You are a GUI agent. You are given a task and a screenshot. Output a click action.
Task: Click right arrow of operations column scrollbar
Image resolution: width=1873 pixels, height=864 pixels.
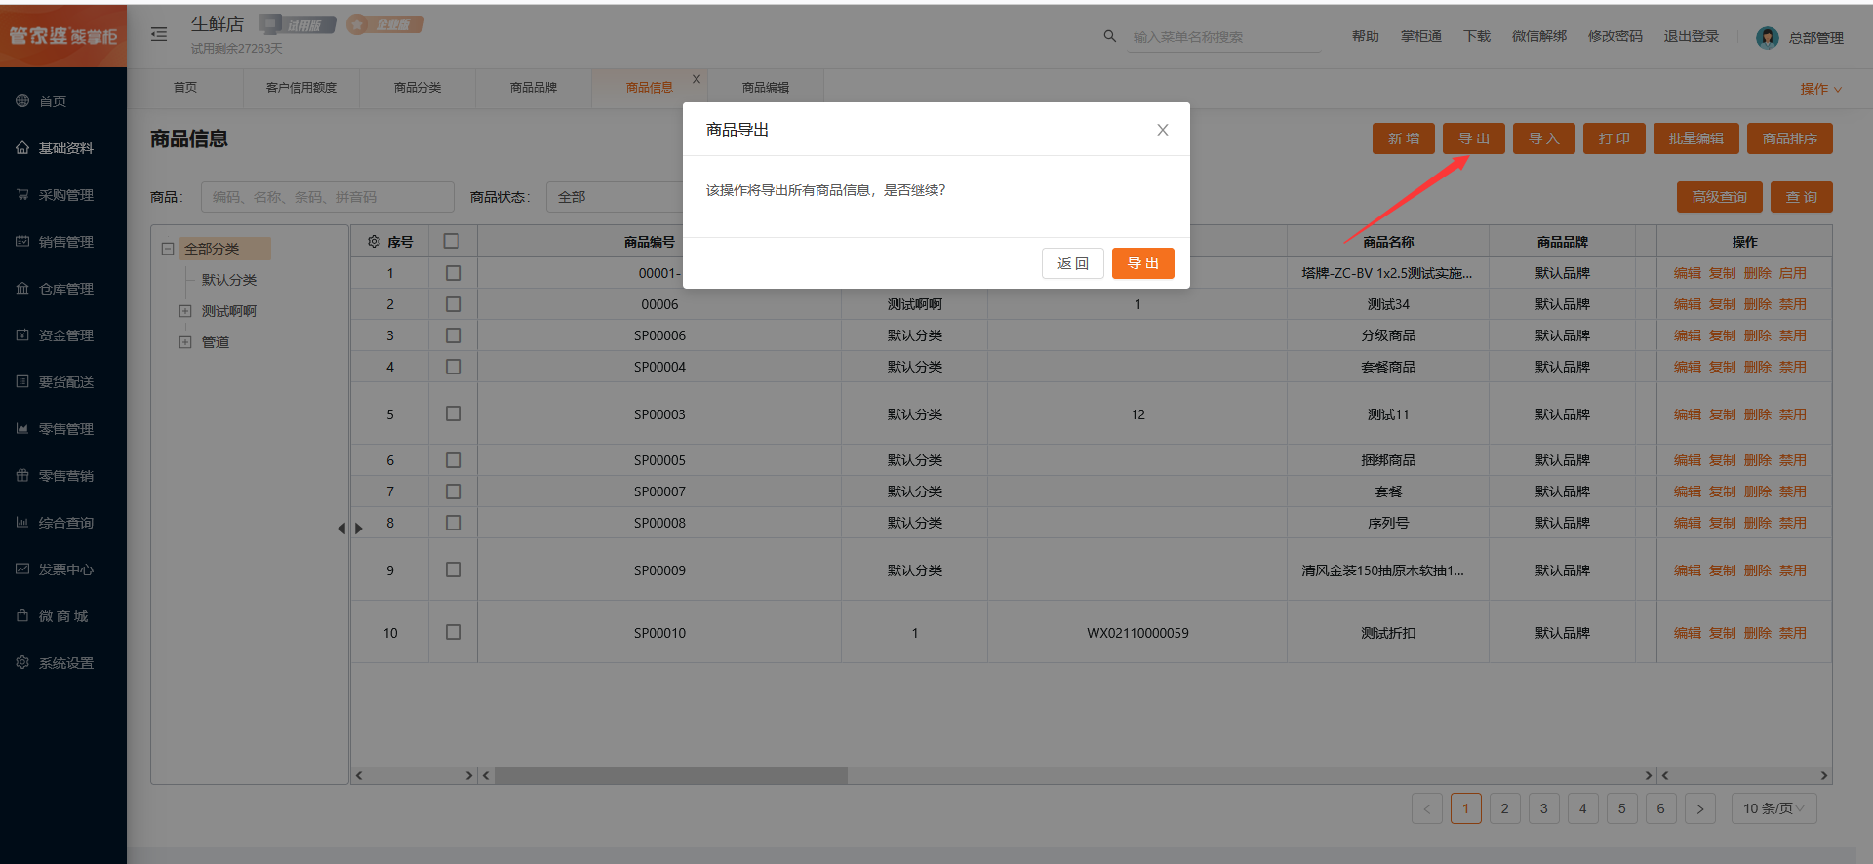tap(1823, 776)
